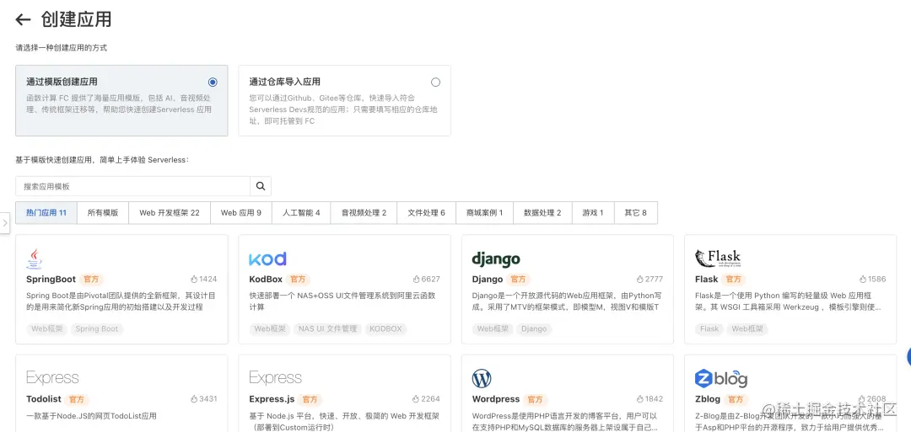Viewport: 911px width, 432px height.
Task: Click the flame icon beside 1424
Action: [194, 279]
